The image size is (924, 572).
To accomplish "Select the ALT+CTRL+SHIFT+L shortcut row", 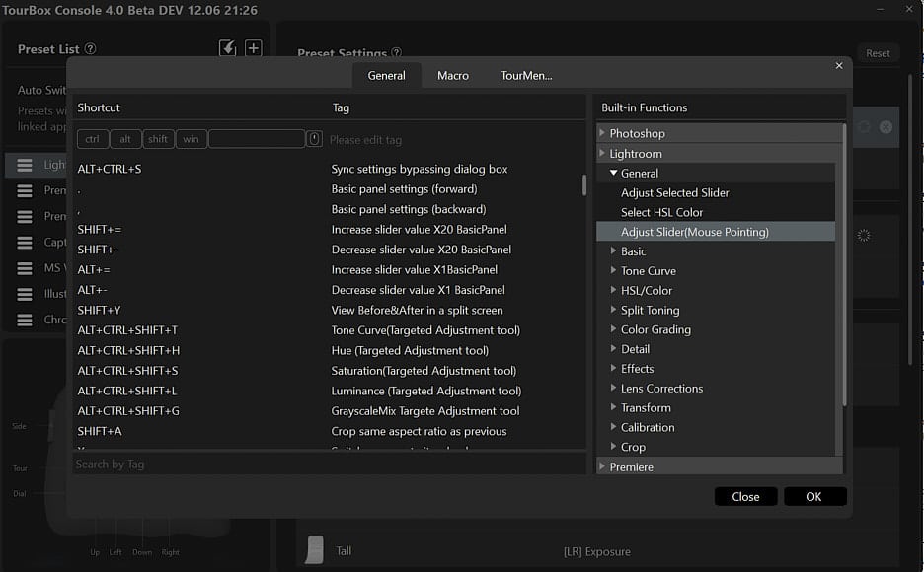I will [328, 391].
